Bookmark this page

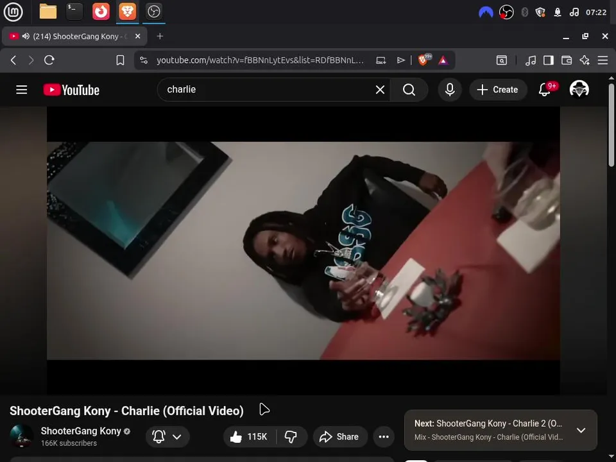[x=120, y=60]
